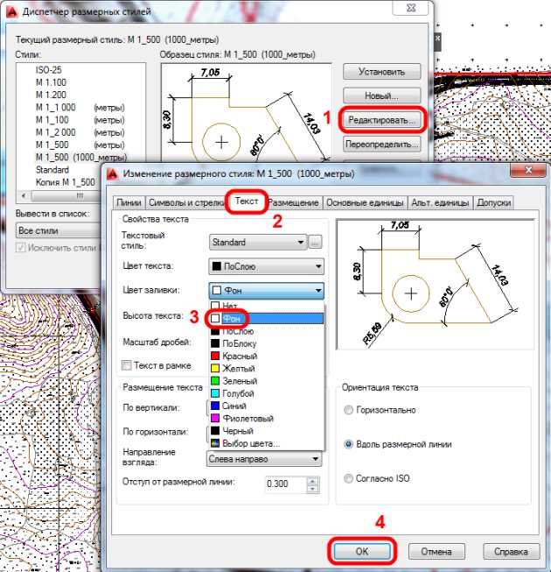Increase Отступ от размерной линии spinner
The width and height of the screenshot is (551, 572).
[312, 480]
